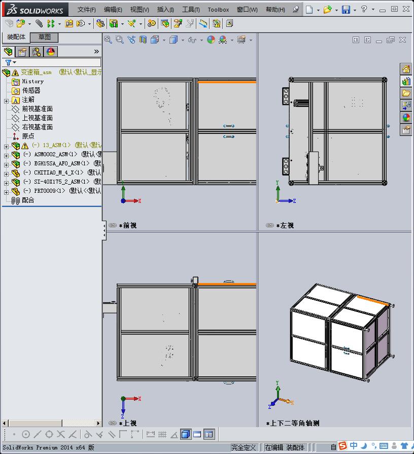Click the last icon on assembly toolbar
Screen dimensions: 414x454
coord(230,23)
